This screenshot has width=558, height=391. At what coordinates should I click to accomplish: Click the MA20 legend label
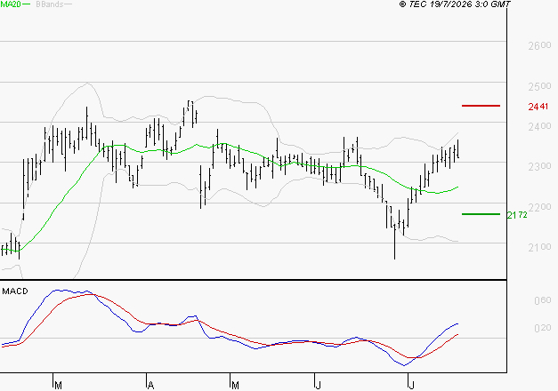point(11,4)
